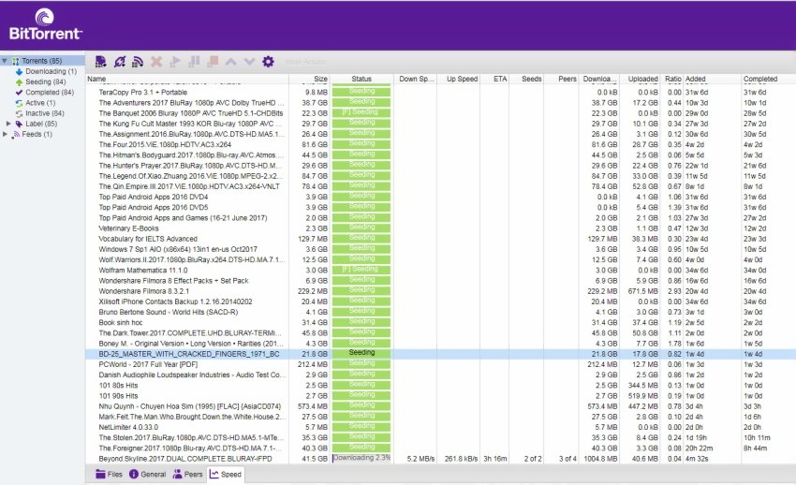796x485 pixels.
Task: Click [F] Seeding bar of Wolfram Mathematica row
Action: pos(361,270)
